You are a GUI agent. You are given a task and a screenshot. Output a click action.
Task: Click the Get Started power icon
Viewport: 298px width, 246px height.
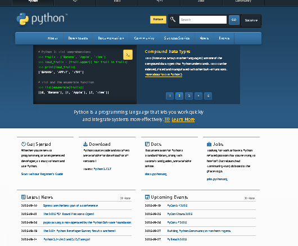(24, 144)
